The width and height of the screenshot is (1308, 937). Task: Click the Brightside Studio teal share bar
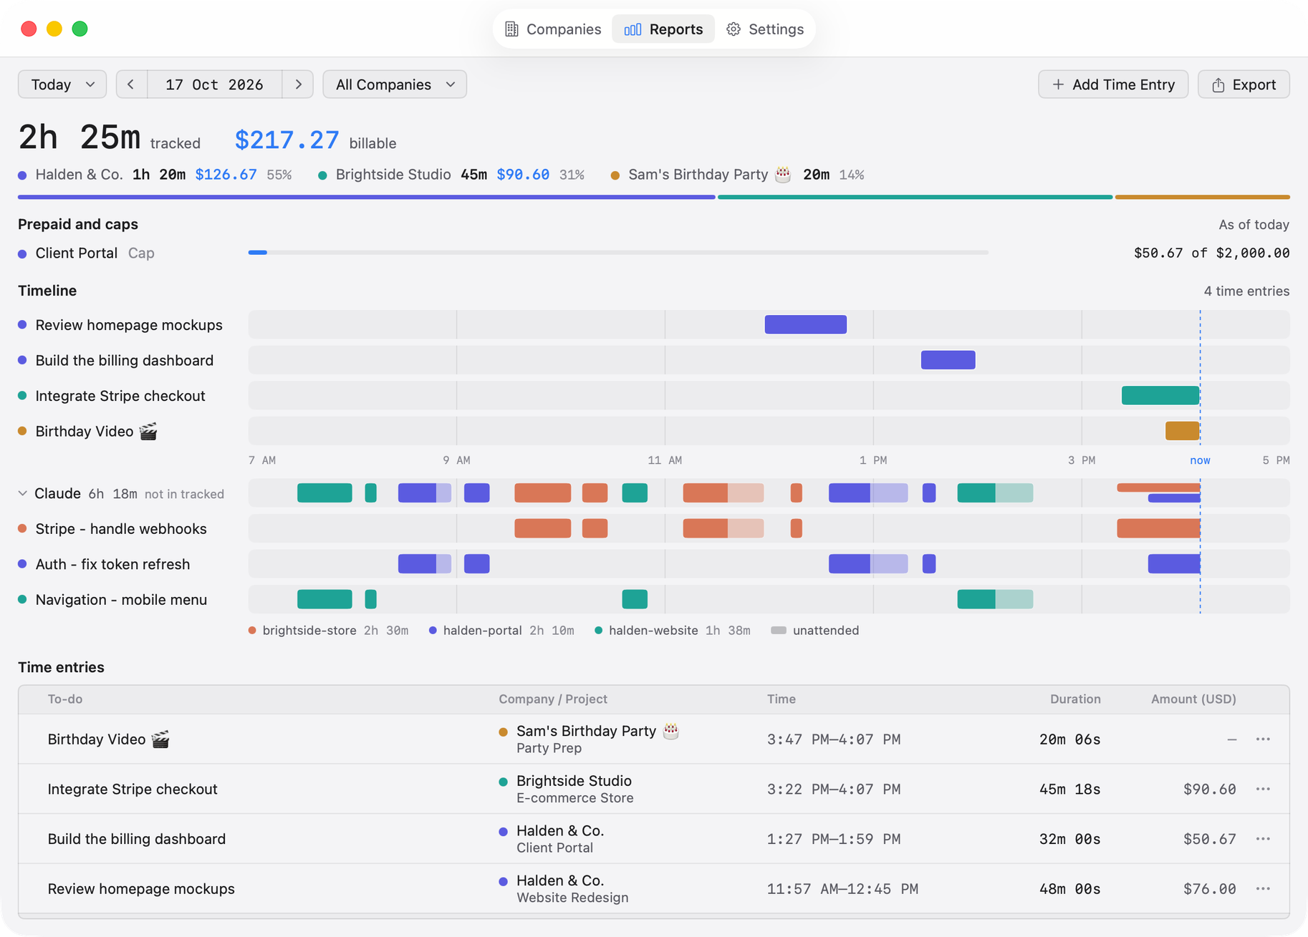(x=915, y=197)
